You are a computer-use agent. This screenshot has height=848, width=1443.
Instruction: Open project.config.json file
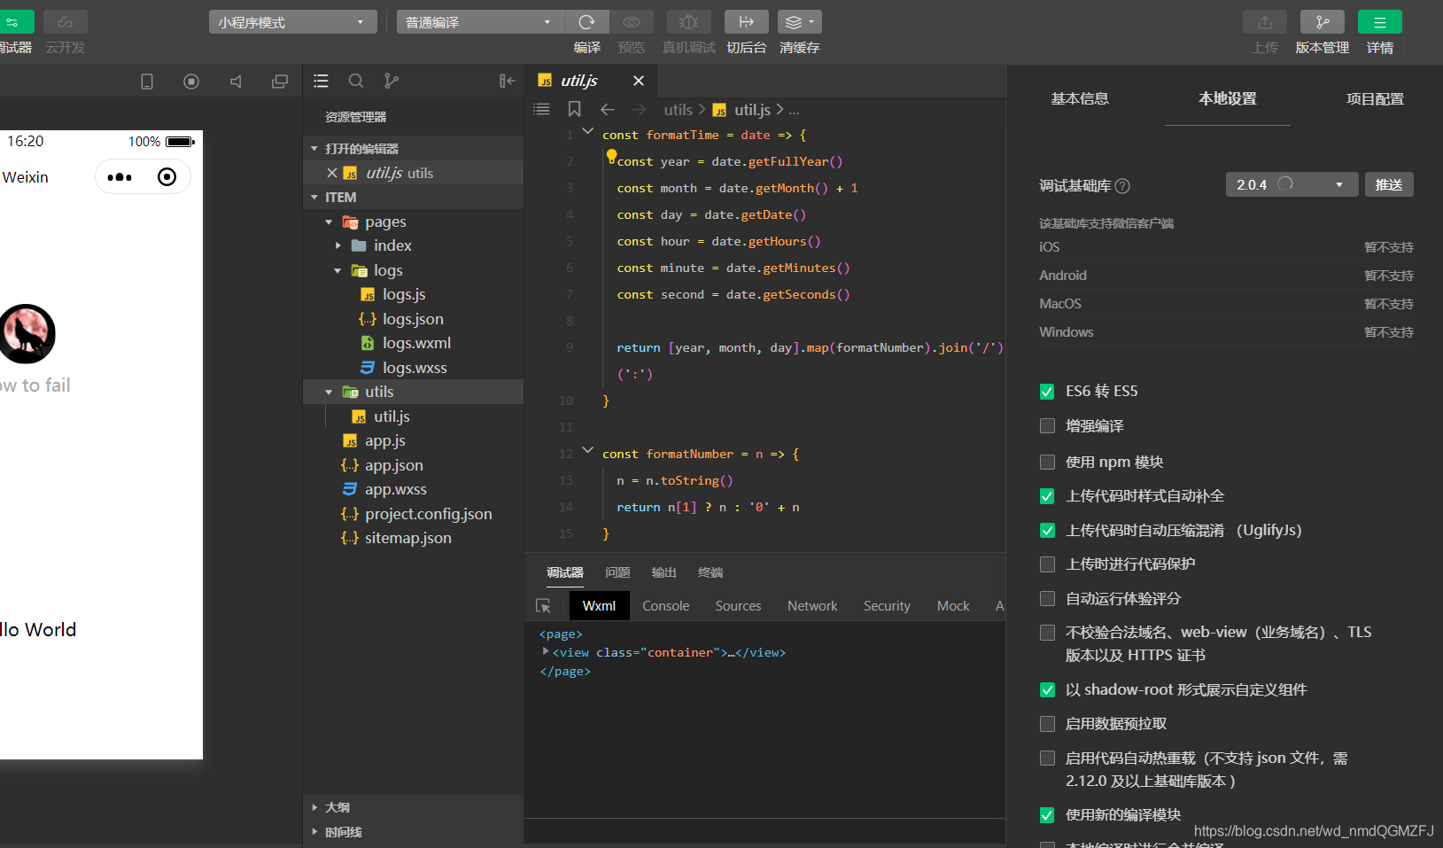point(429,514)
